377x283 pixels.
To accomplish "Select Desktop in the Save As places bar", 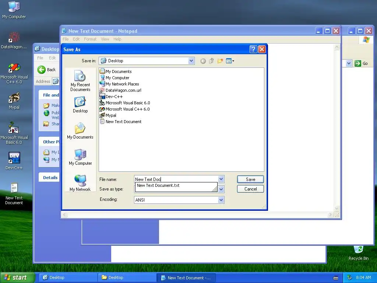I will coord(80,104).
